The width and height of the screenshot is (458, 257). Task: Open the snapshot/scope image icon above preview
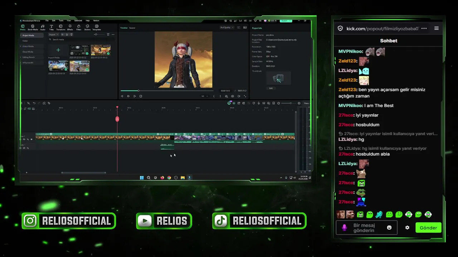[245, 27]
